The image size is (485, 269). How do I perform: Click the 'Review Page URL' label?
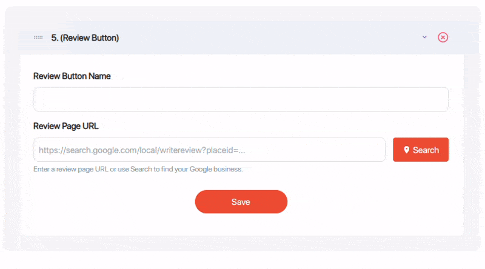(x=66, y=126)
